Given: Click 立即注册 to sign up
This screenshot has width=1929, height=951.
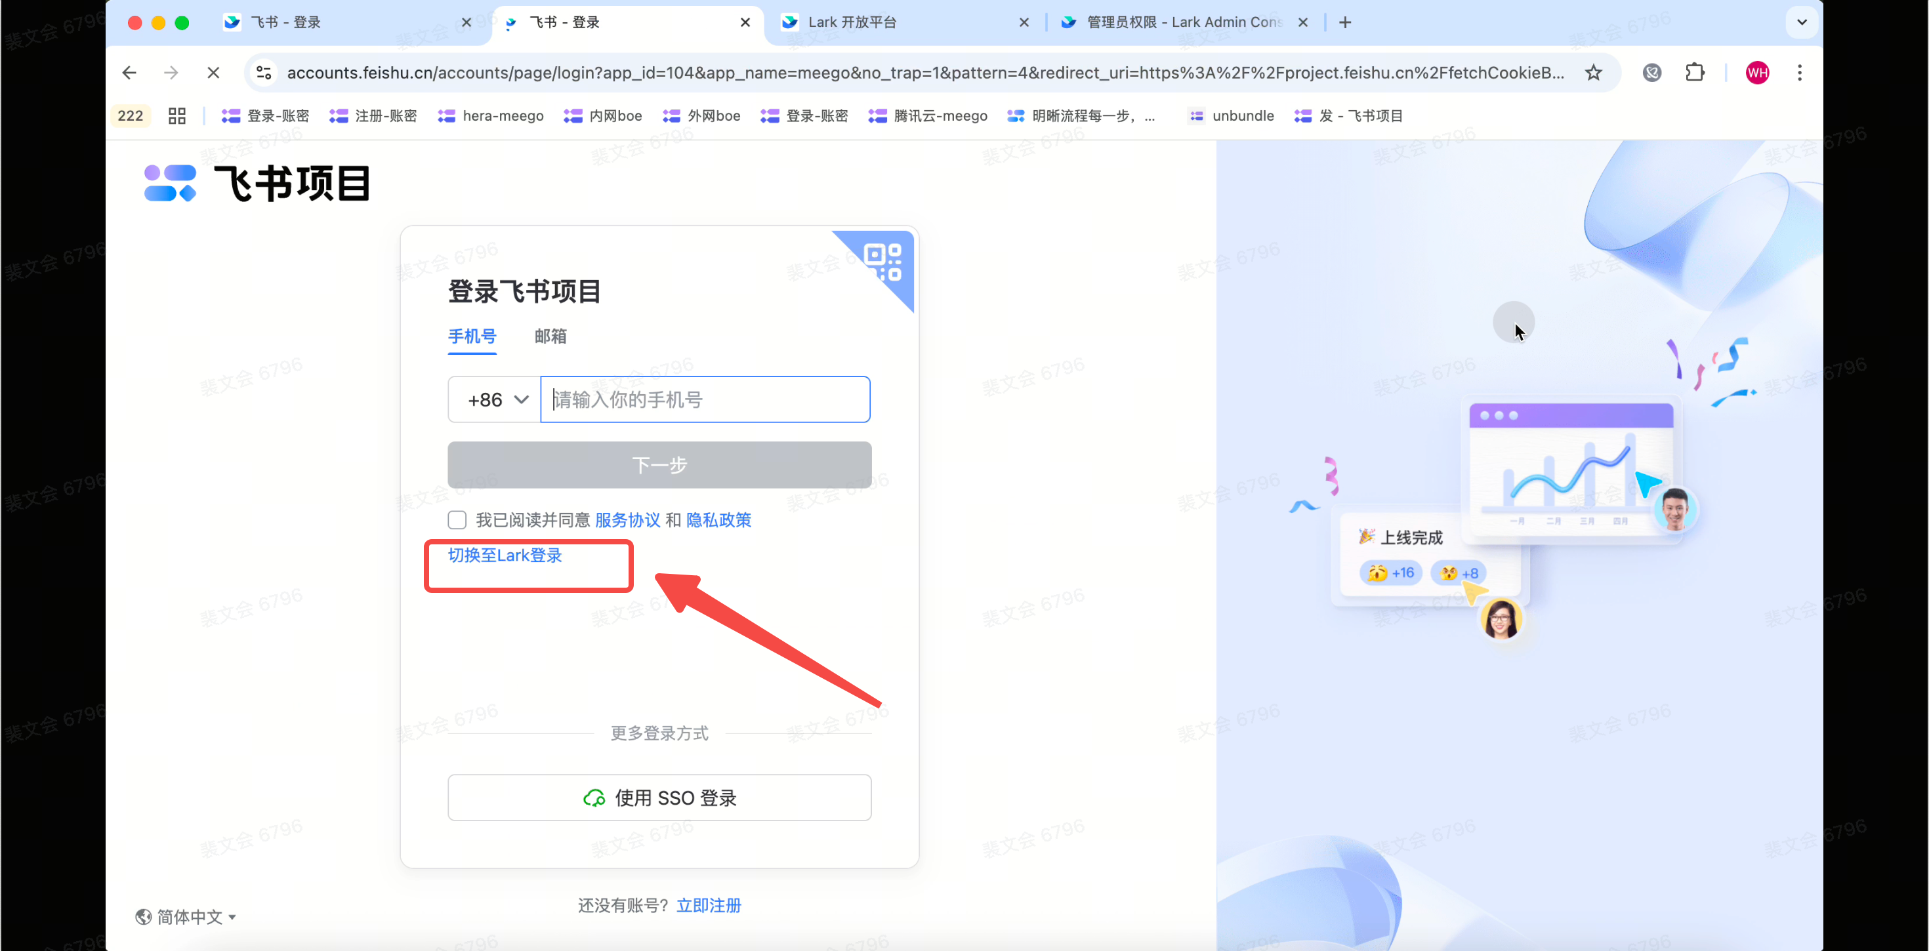Looking at the screenshot, I should coord(709,906).
